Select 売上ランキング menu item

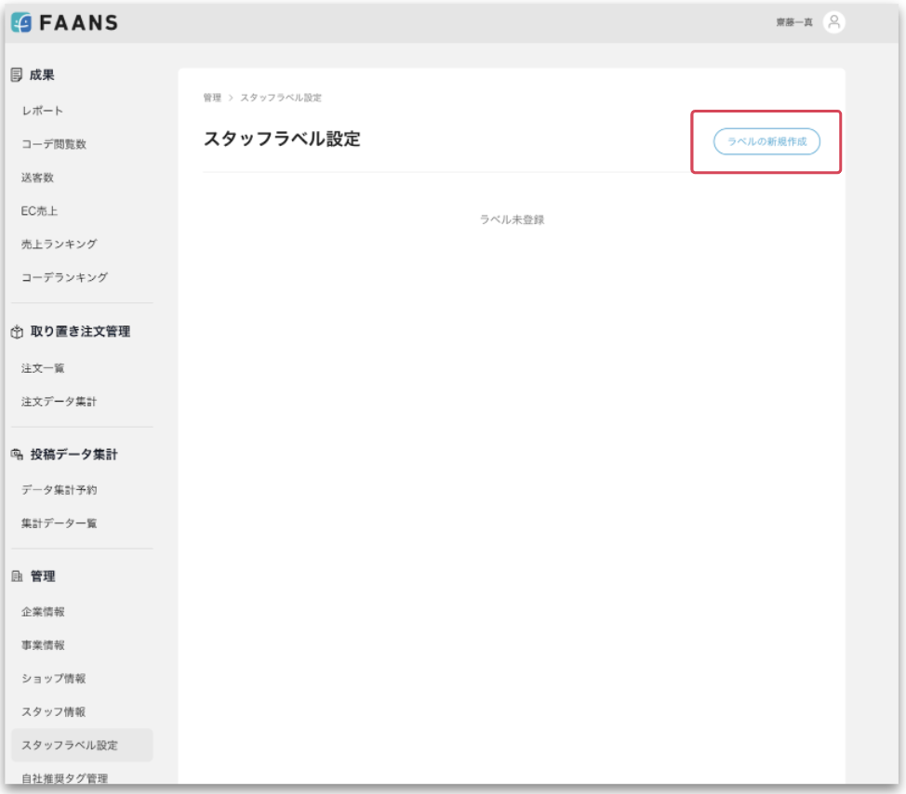pos(60,244)
